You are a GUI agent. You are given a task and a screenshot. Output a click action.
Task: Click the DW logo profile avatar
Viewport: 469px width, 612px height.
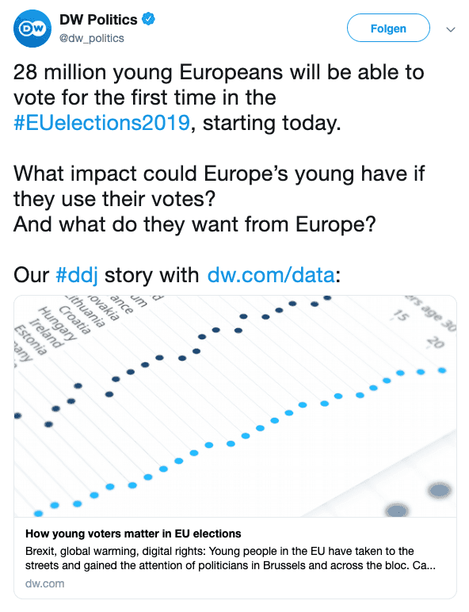[x=32, y=29]
